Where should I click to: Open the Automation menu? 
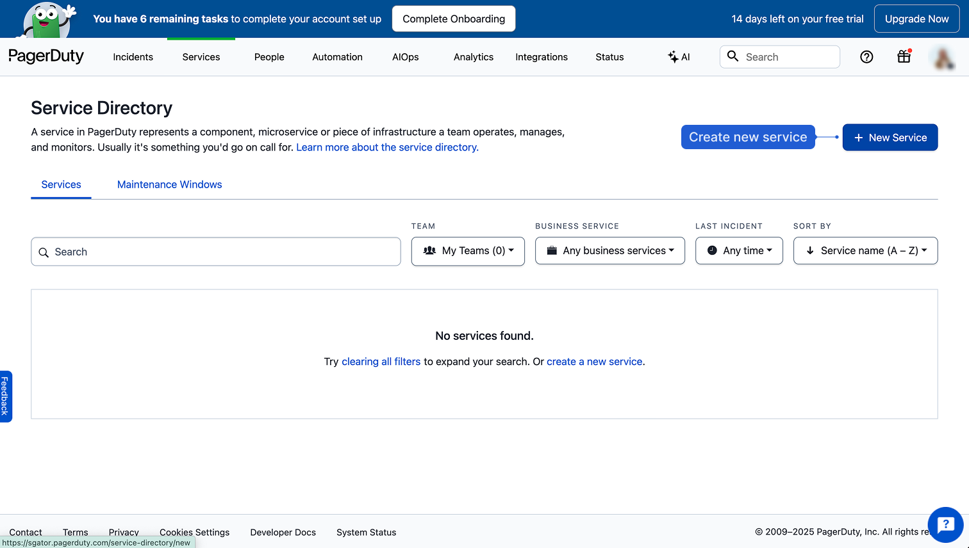pyautogui.click(x=337, y=57)
